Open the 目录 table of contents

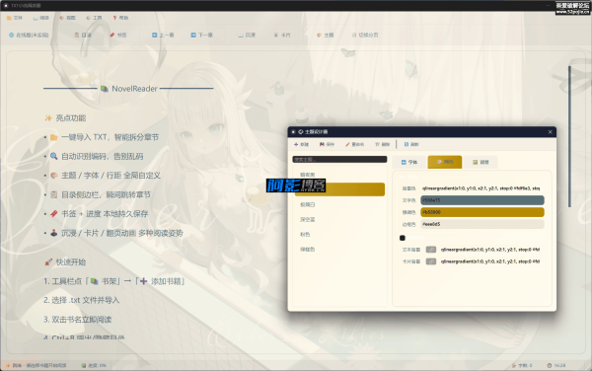(x=83, y=36)
